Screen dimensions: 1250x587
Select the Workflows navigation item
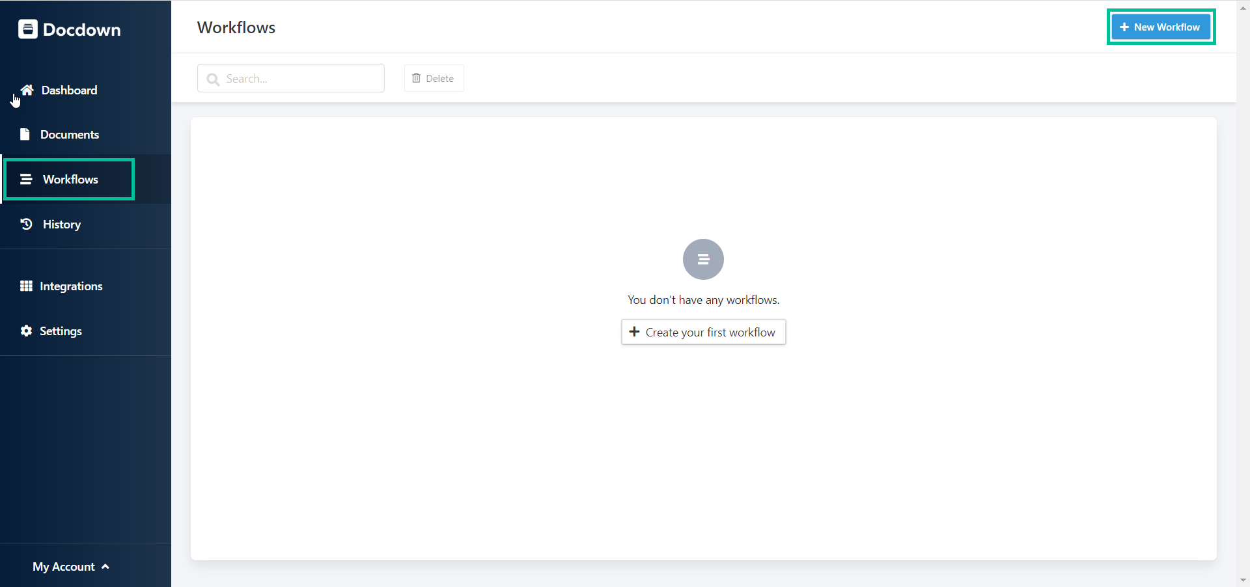(70, 179)
